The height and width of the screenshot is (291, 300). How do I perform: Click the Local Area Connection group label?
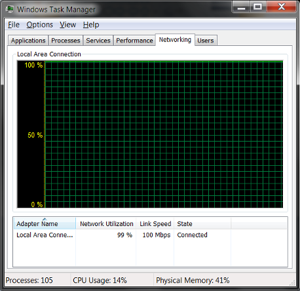[49, 54]
